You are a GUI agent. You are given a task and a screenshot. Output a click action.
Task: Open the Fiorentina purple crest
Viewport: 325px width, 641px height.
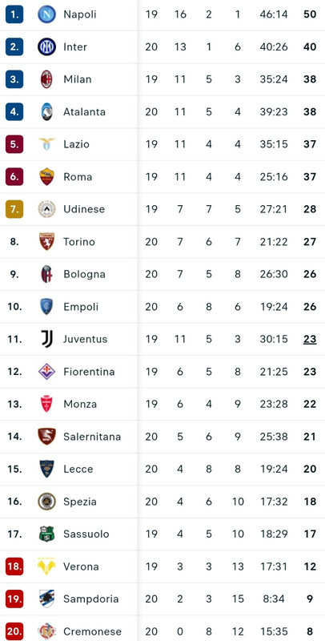point(47,372)
